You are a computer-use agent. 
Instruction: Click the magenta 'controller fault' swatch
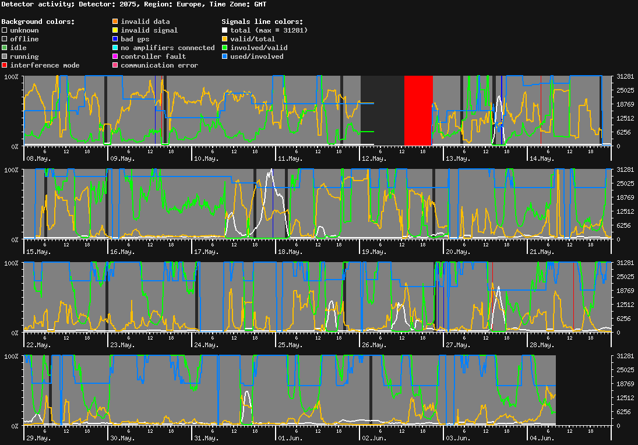[115, 56]
